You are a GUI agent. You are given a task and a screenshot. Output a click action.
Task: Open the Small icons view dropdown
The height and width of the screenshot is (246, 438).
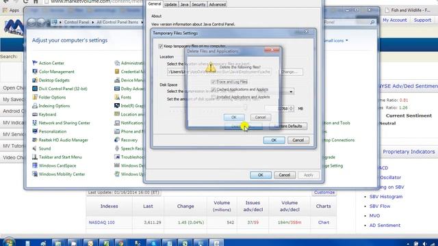[x=336, y=40]
